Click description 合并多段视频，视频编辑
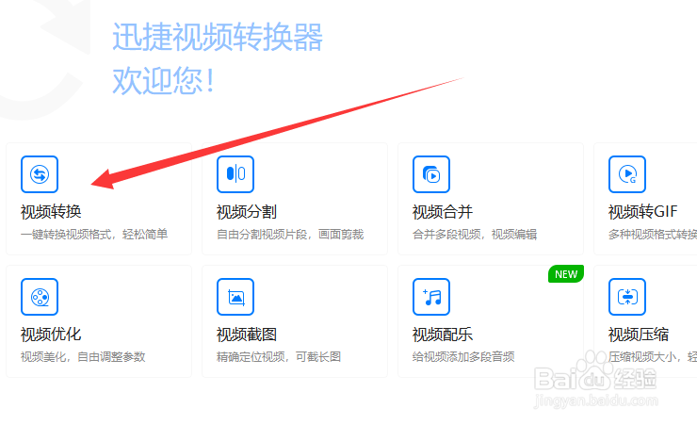 coord(475,235)
